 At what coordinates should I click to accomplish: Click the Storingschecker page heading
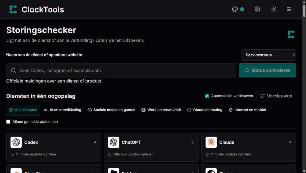click(x=41, y=30)
